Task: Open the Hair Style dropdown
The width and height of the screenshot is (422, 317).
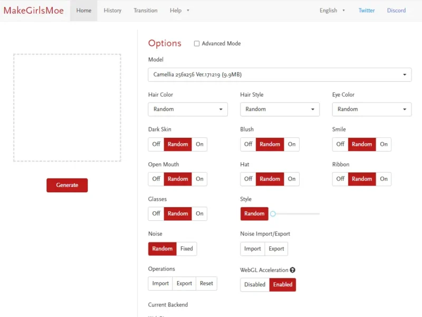Action: tap(280, 109)
